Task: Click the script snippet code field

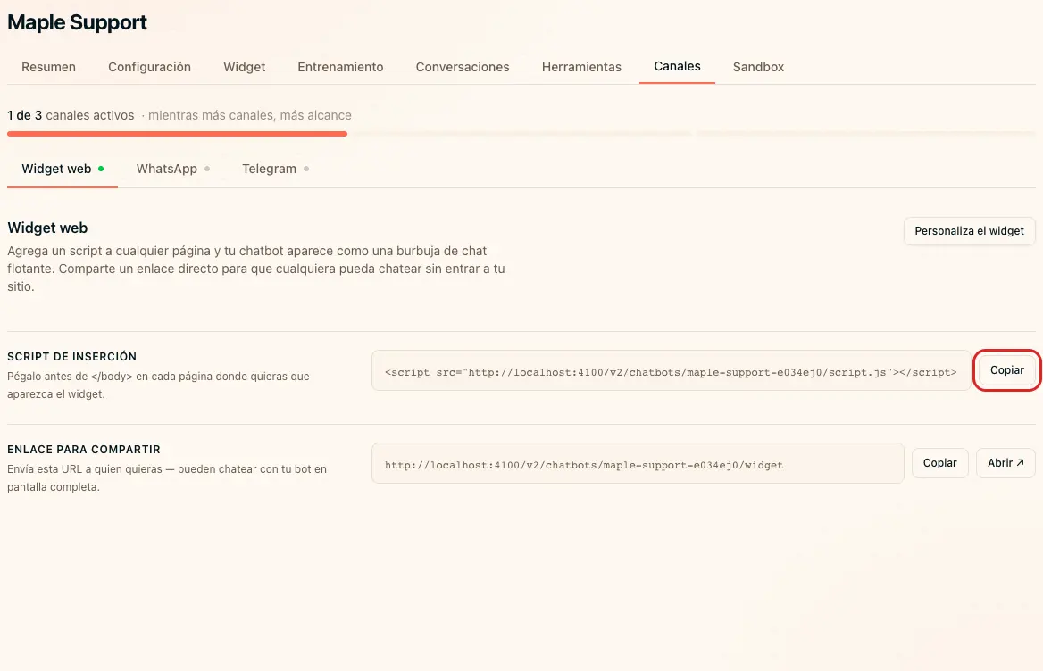Action: 672,370
